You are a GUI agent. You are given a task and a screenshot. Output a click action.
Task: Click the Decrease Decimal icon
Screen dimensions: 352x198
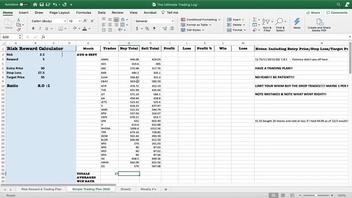click(172, 29)
